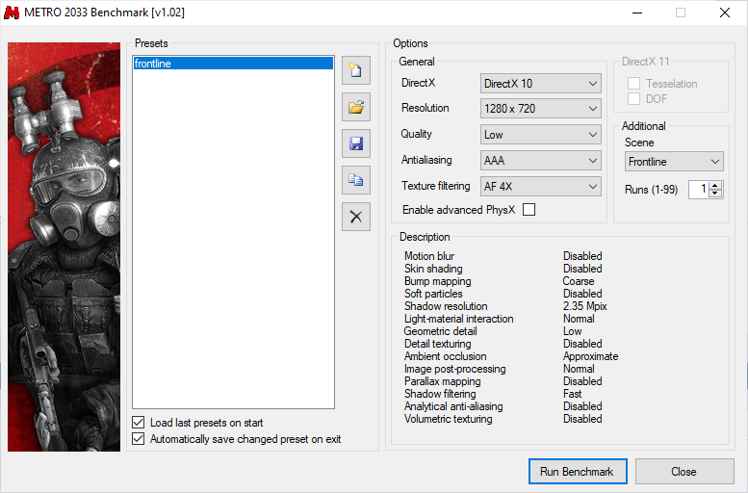Open a preset file with the folder icon
The image size is (748, 493).
356,107
